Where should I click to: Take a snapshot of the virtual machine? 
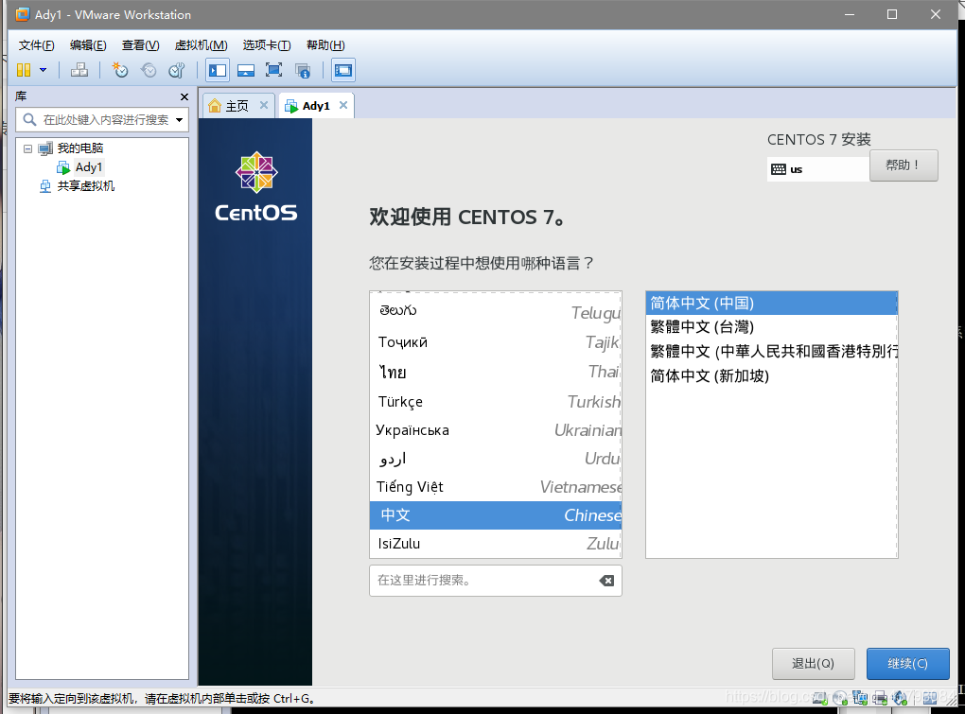(120, 70)
